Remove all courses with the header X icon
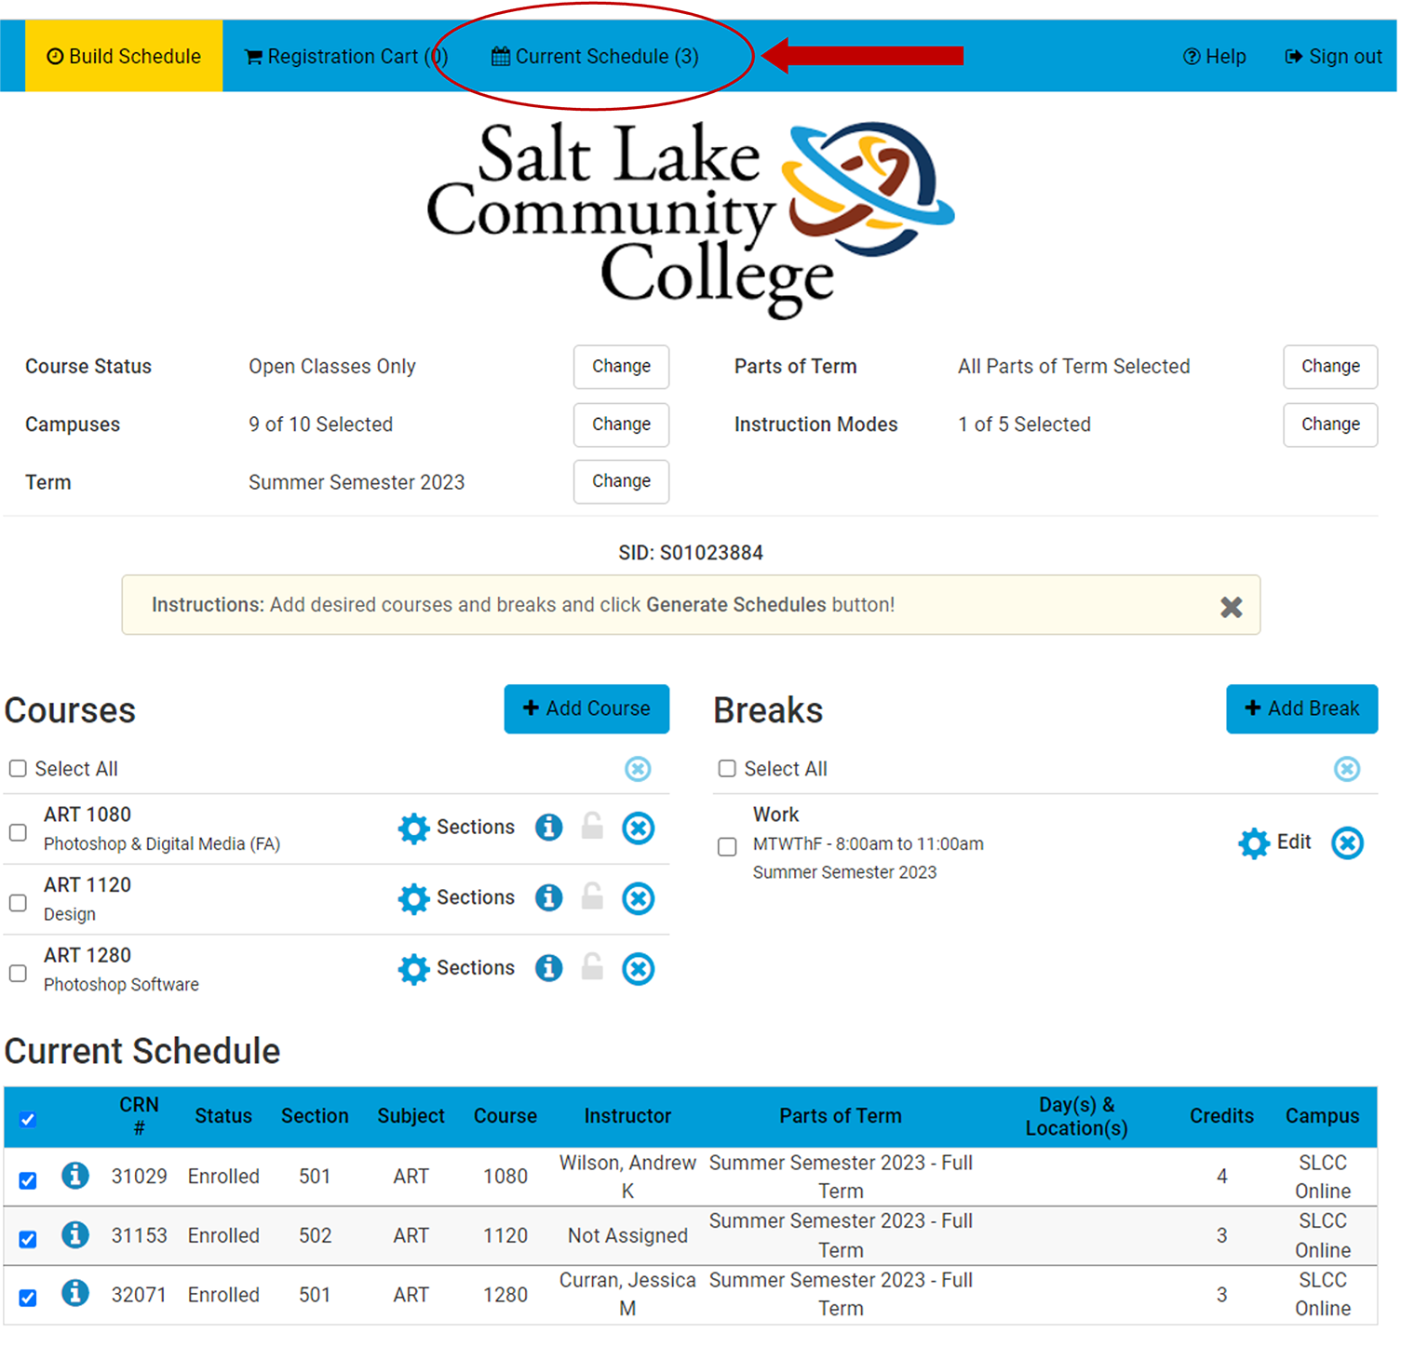 [638, 770]
